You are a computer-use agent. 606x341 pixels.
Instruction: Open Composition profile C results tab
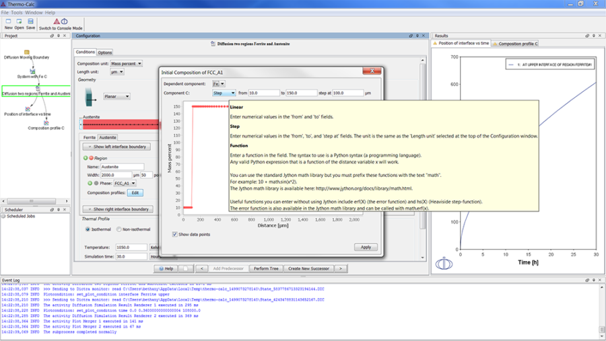[515, 44]
